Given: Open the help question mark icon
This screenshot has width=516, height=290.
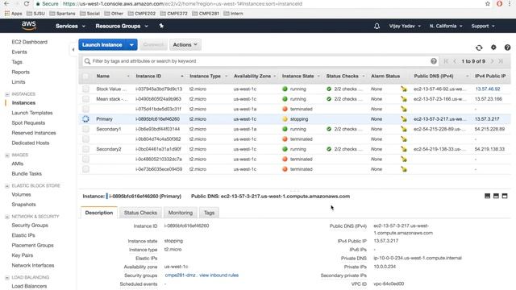Looking at the screenshot, I should coord(507,48).
